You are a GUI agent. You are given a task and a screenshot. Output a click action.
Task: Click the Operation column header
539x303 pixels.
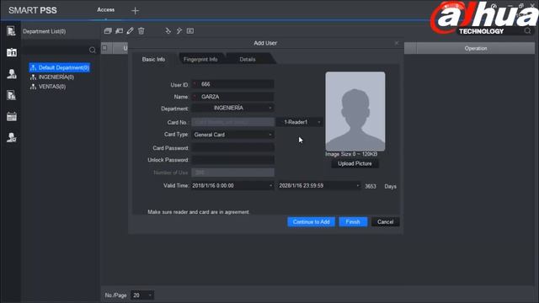[476, 49]
